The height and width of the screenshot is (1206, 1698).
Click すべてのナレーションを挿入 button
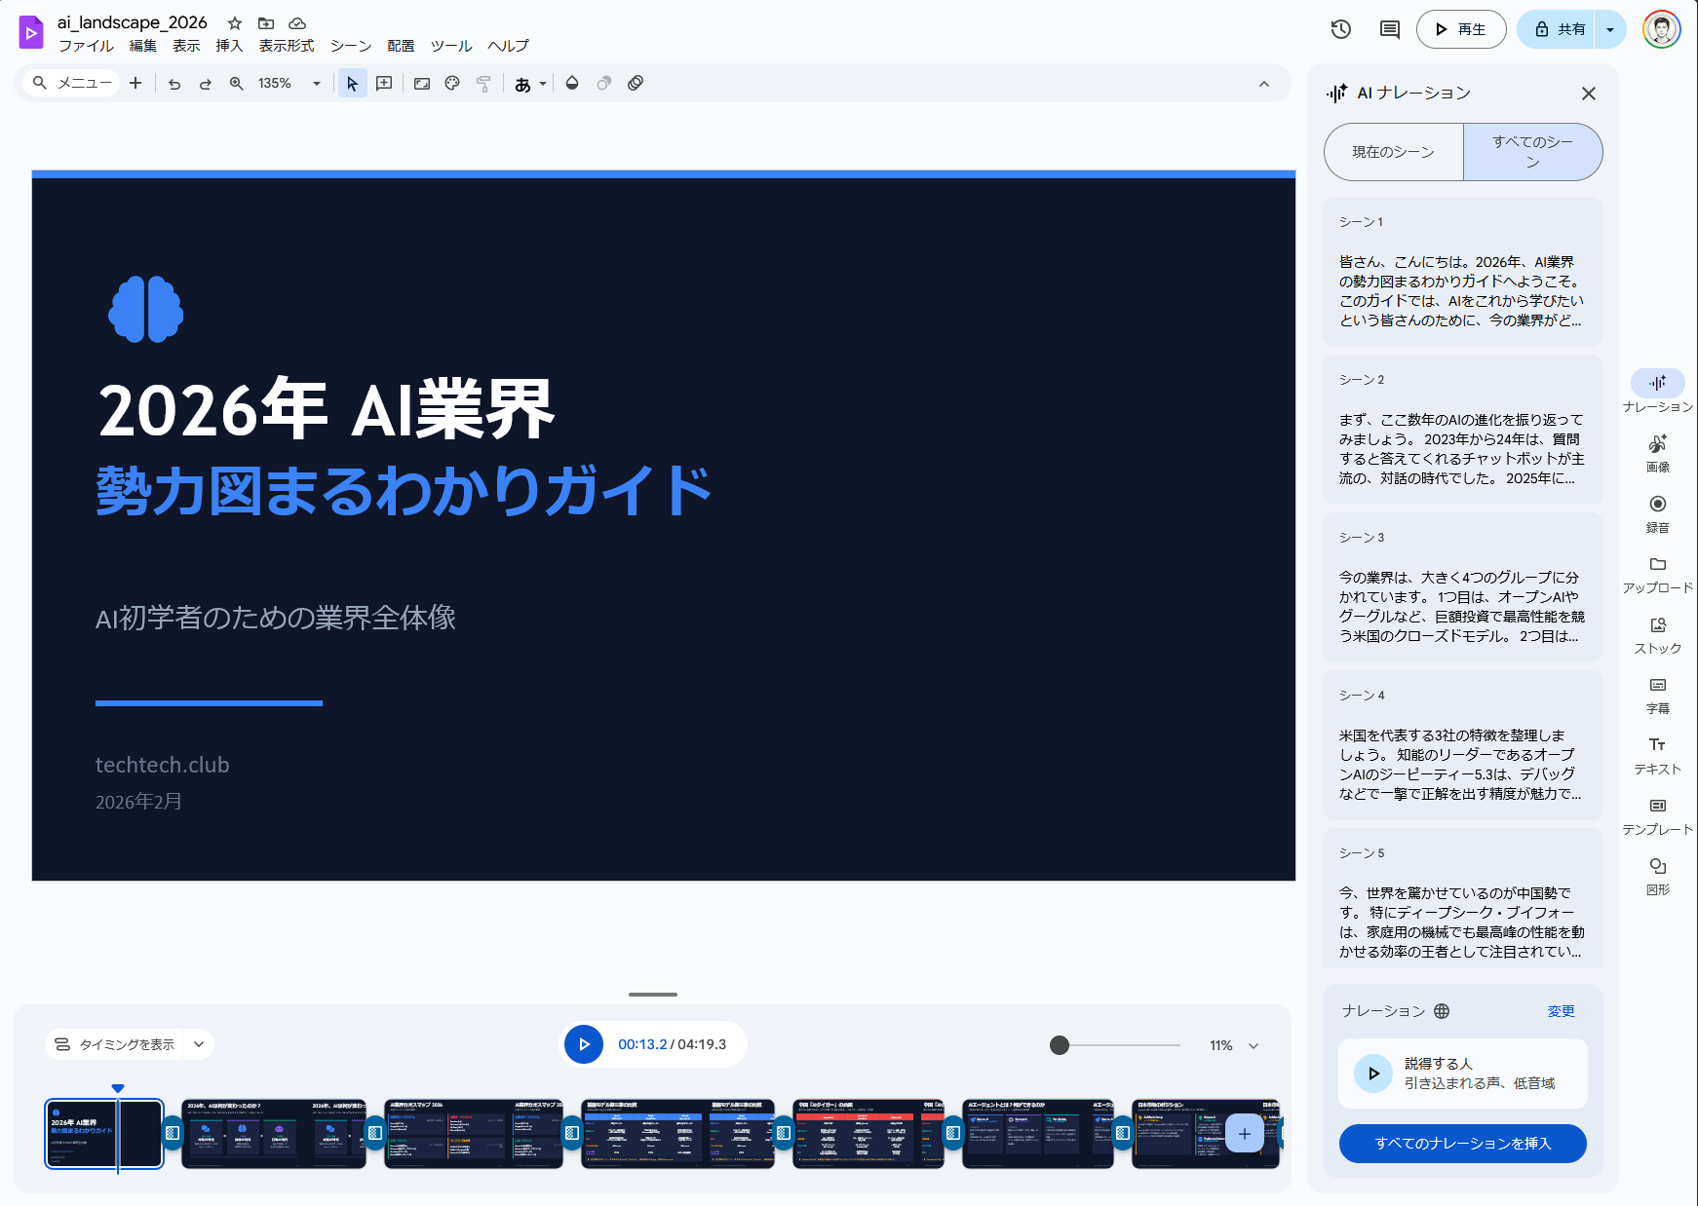pos(1461,1144)
